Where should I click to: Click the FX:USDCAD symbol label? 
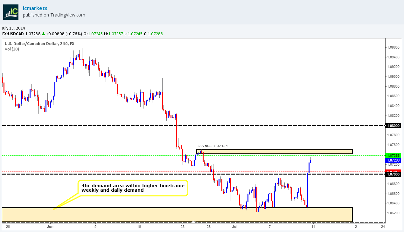click(13, 34)
